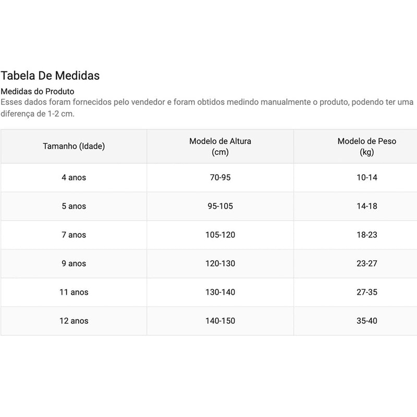Screen dimensions: 417x417
Task: Select the 7 anos size cell
Action: tap(74, 235)
